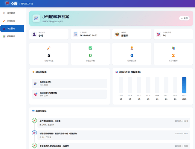Viewport: 195px width, 149px height.
Task: Click the 创建个性化课程：星巴克咖啡制作（简化版）entry
Action: tap(114, 135)
